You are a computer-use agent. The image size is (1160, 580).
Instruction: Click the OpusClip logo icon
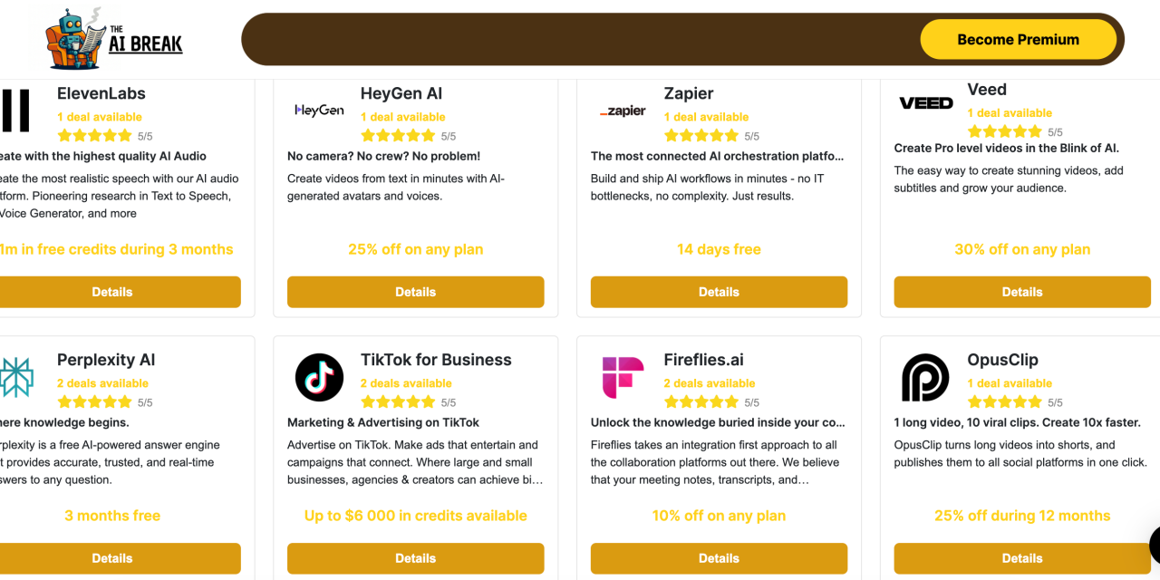pos(925,377)
